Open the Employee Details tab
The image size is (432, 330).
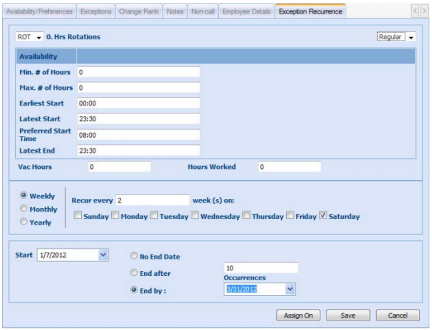pos(247,11)
